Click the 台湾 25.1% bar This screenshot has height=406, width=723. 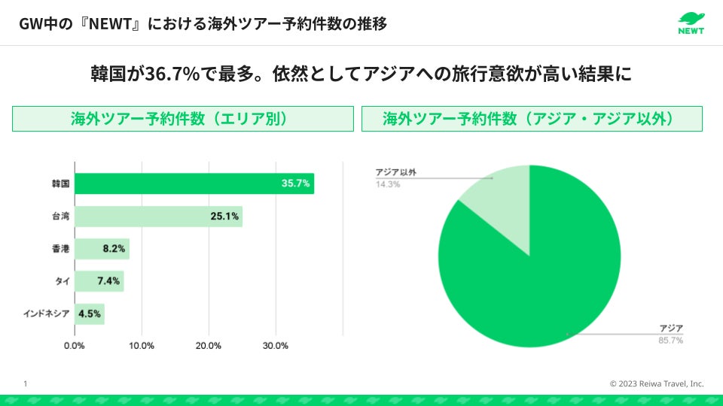(158, 217)
